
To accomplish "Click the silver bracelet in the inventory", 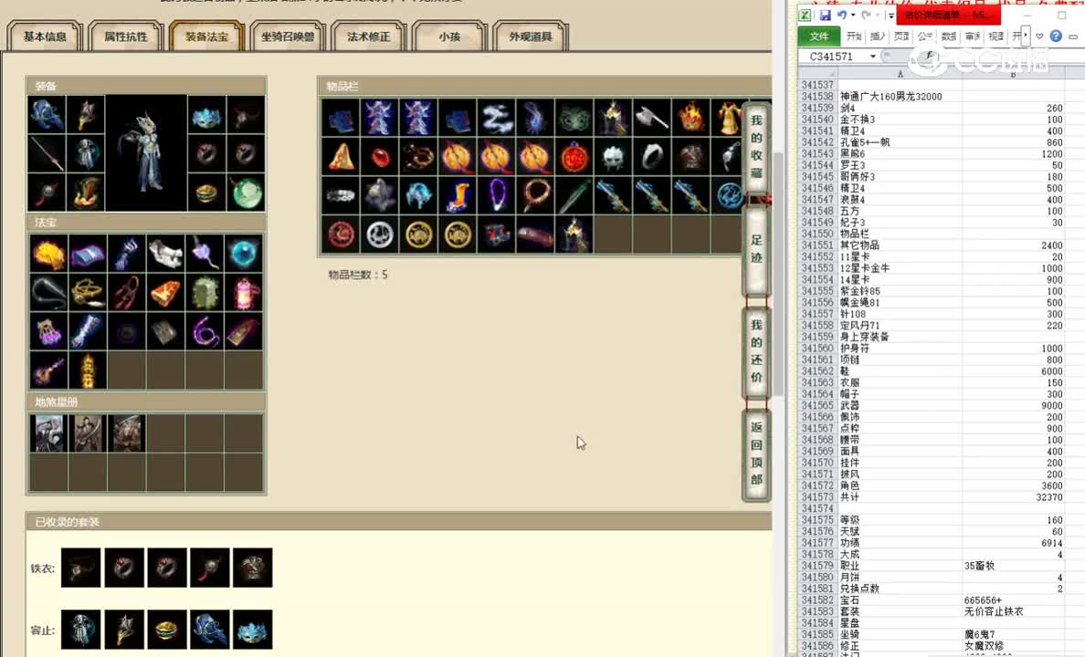I will (341, 195).
